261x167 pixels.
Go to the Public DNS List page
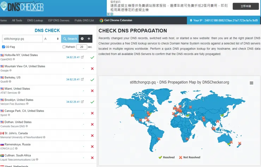click(x=84, y=20)
